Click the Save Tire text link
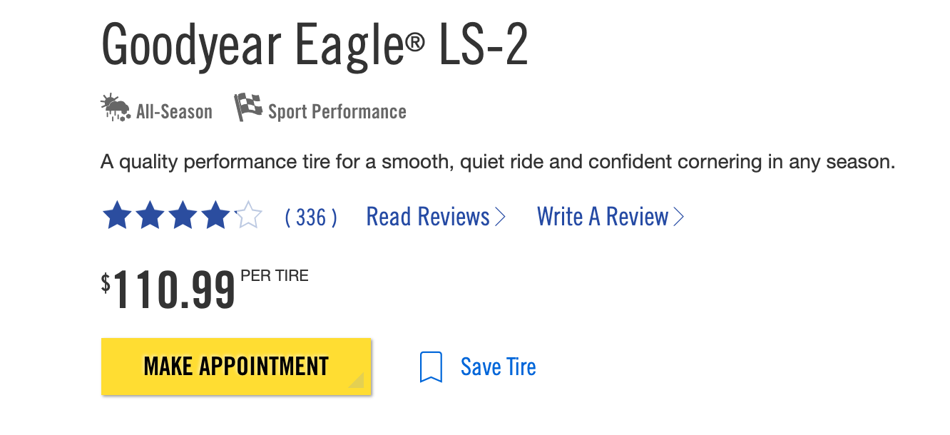 [498, 367]
